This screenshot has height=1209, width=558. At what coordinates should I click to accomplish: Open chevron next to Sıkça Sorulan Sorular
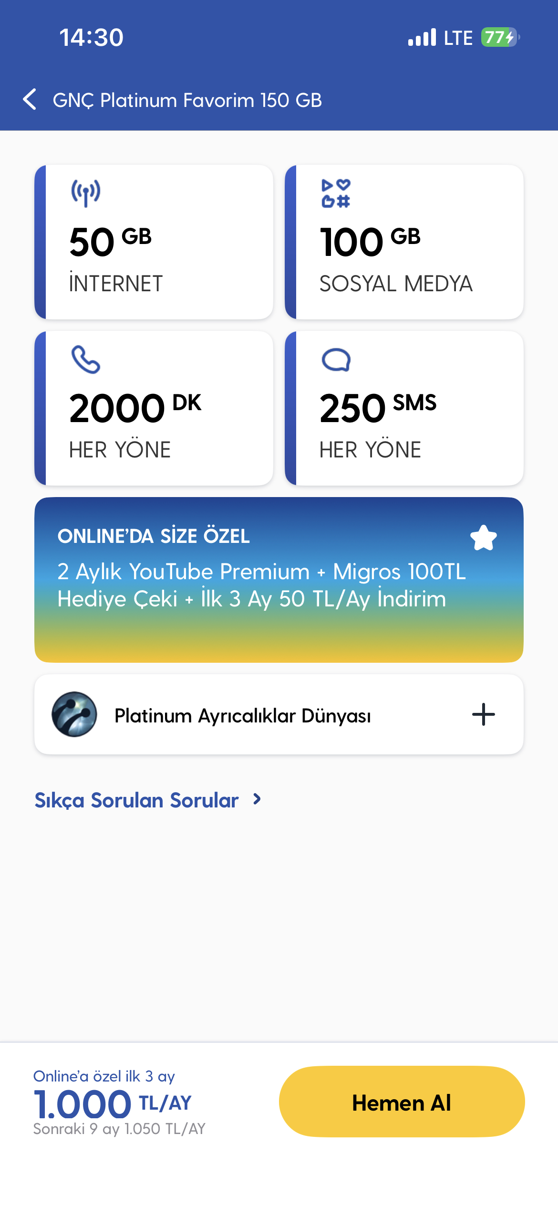click(257, 799)
